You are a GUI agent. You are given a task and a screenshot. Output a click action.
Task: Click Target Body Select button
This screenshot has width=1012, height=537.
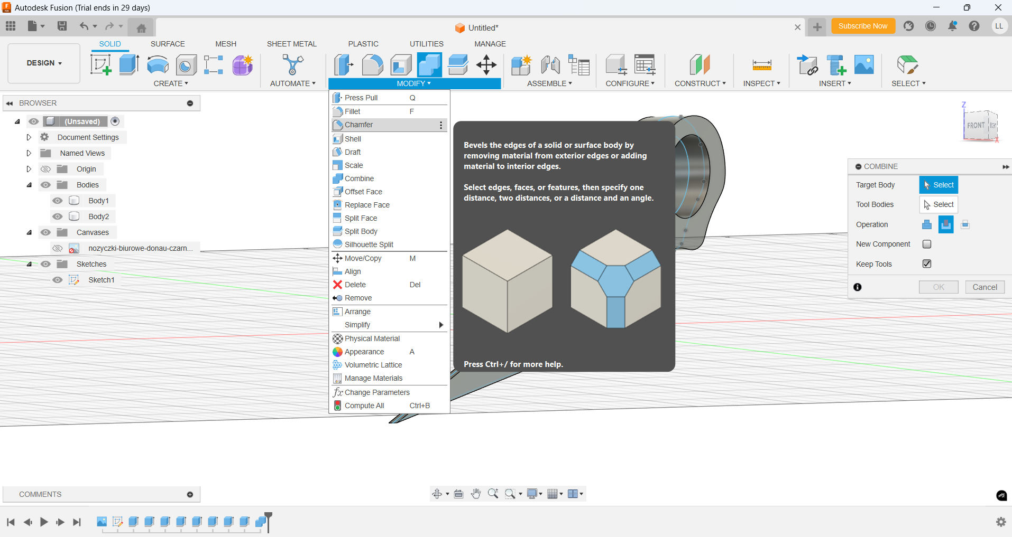click(x=939, y=185)
